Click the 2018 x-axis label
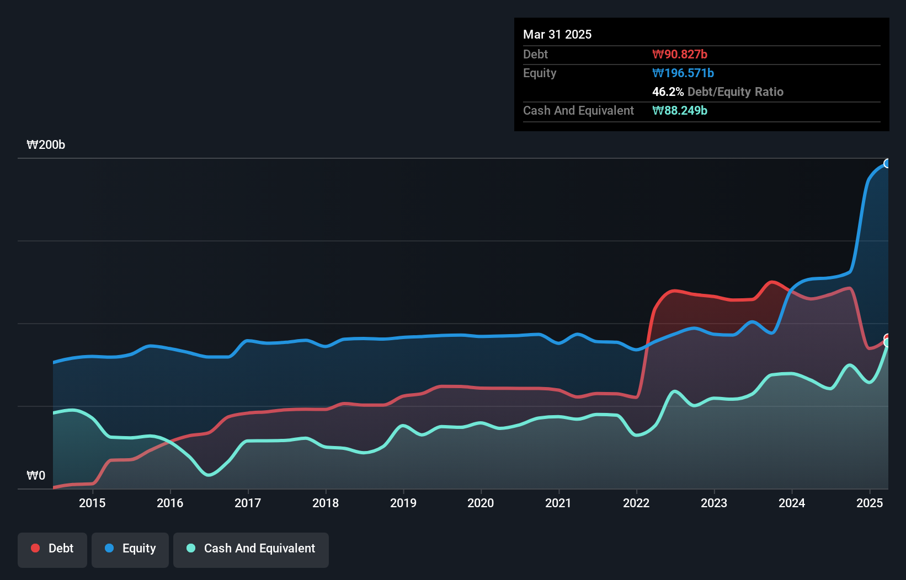Image resolution: width=906 pixels, height=580 pixels. click(x=326, y=503)
